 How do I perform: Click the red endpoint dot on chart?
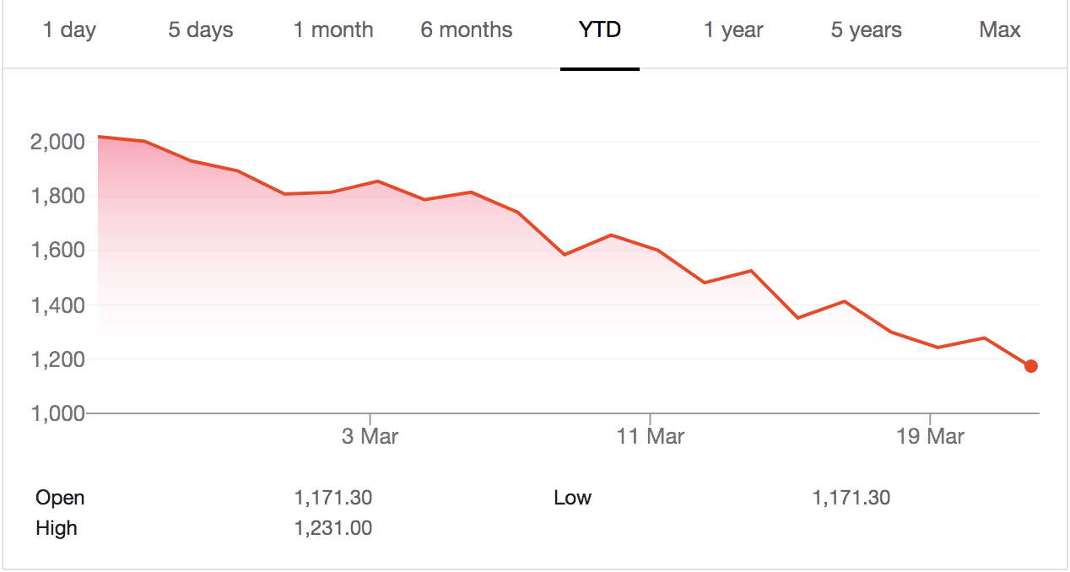[1031, 366]
